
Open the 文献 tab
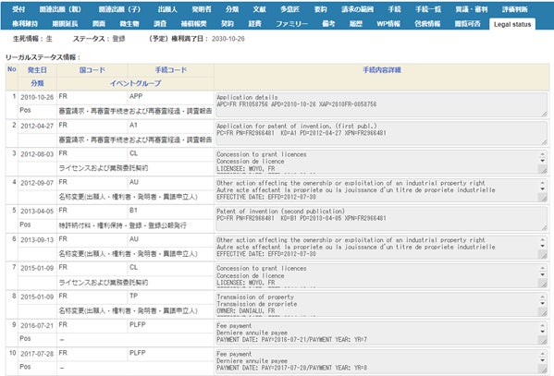[259, 9]
